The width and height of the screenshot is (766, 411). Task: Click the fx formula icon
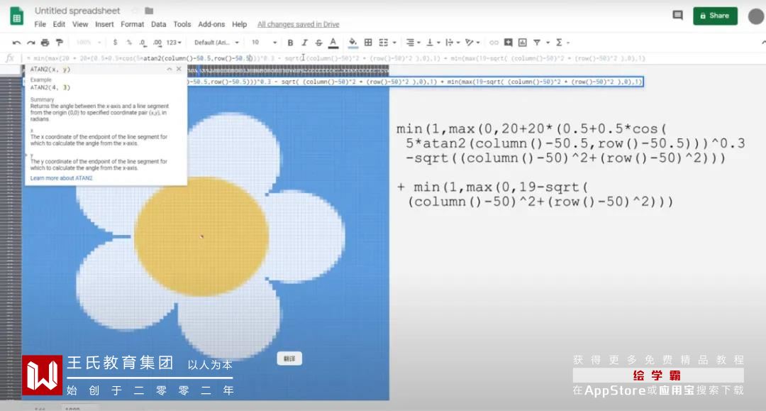click(x=10, y=58)
